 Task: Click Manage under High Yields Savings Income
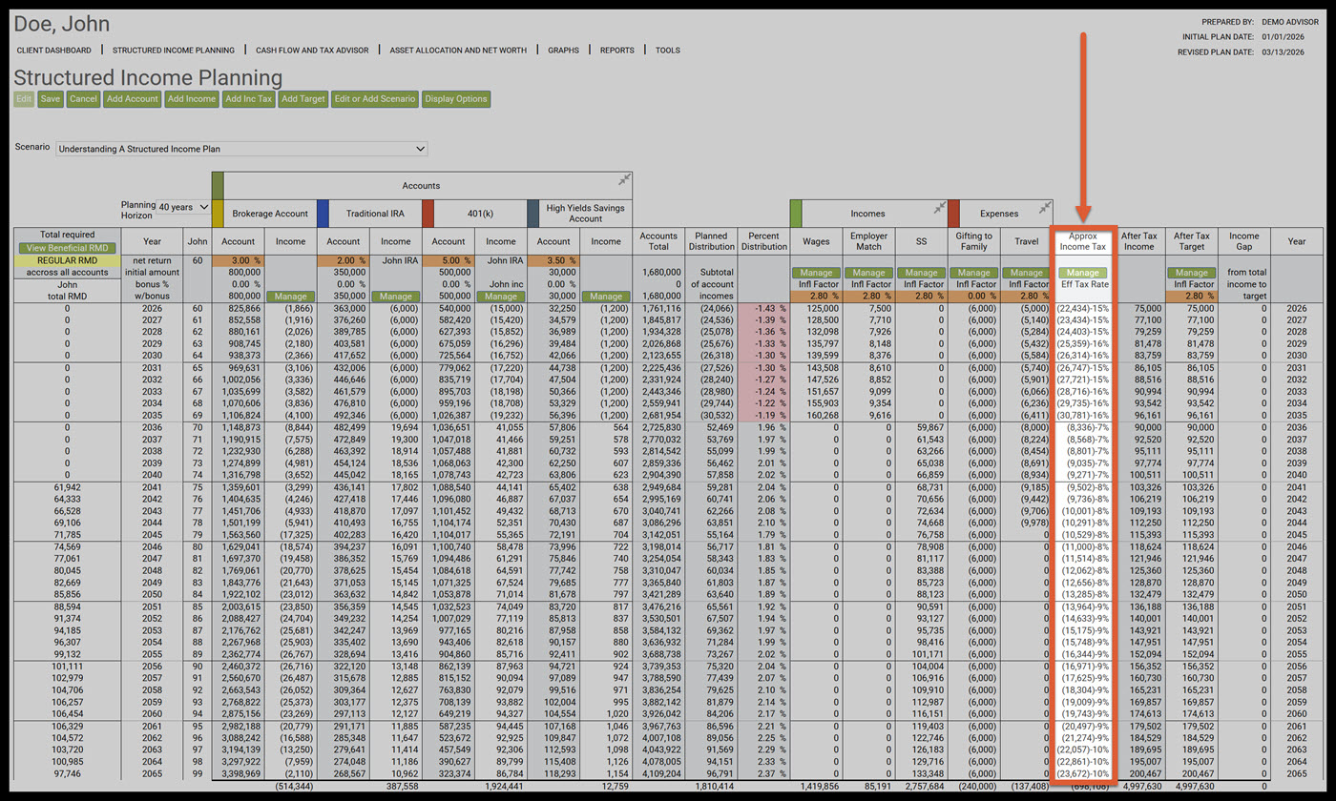click(605, 297)
